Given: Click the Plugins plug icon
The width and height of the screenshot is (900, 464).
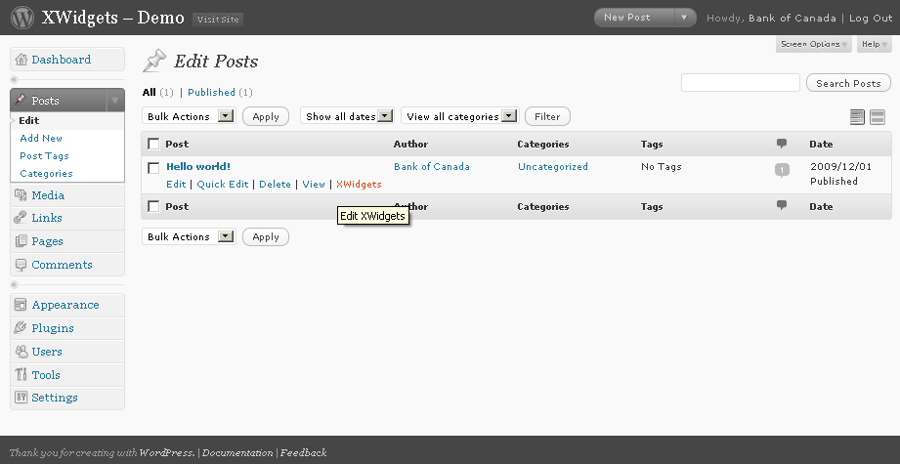Looking at the screenshot, I should point(21,328).
